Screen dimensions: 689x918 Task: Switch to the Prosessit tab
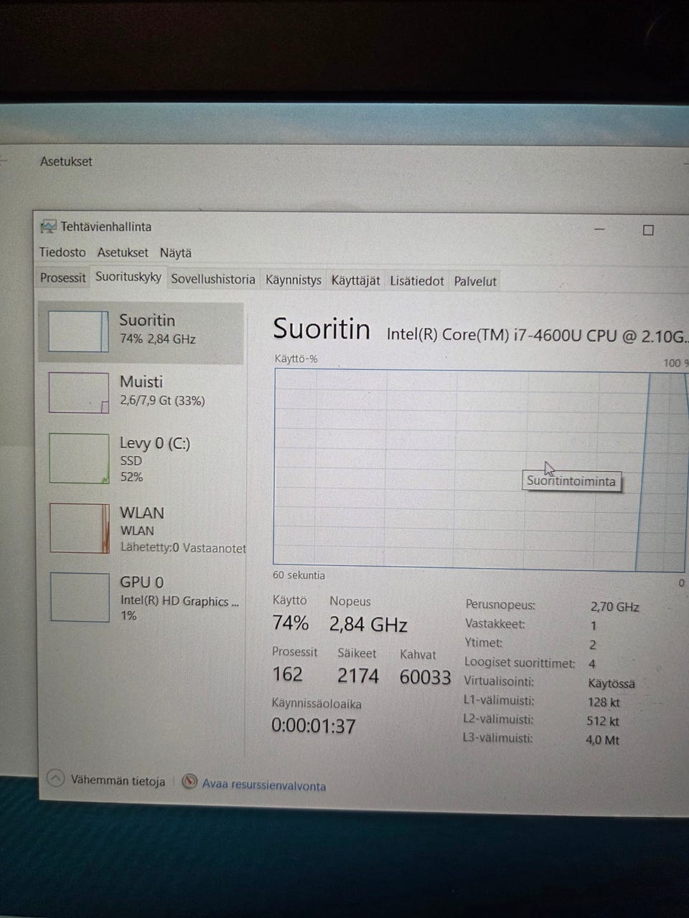[63, 278]
